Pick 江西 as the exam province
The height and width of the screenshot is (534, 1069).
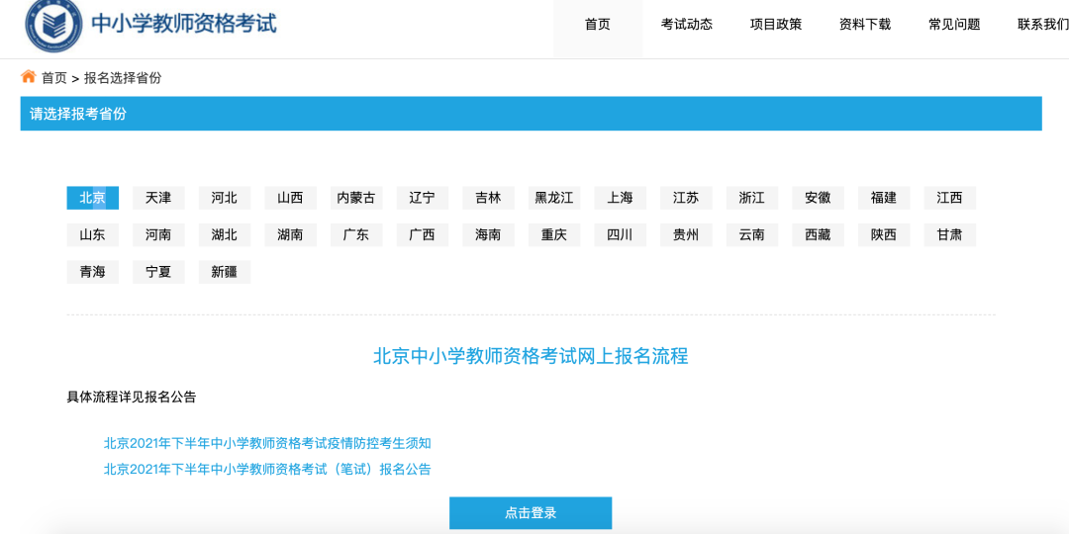[949, 198]
